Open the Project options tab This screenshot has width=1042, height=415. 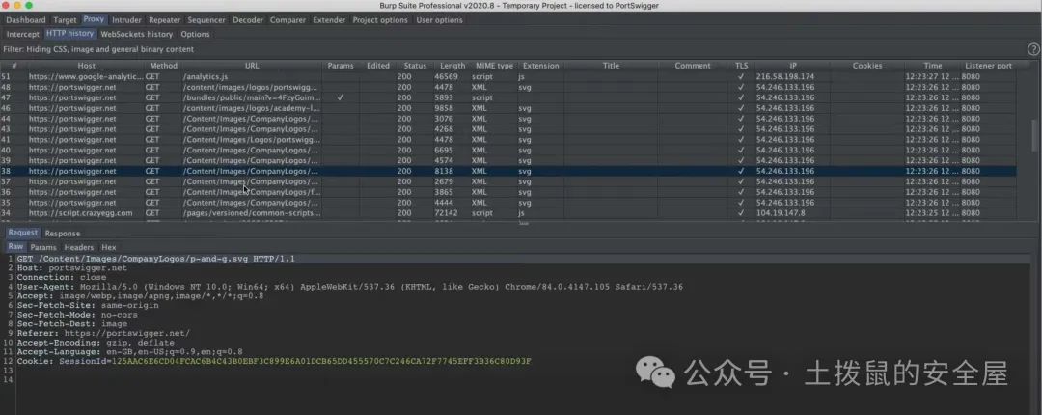point(380,20)
